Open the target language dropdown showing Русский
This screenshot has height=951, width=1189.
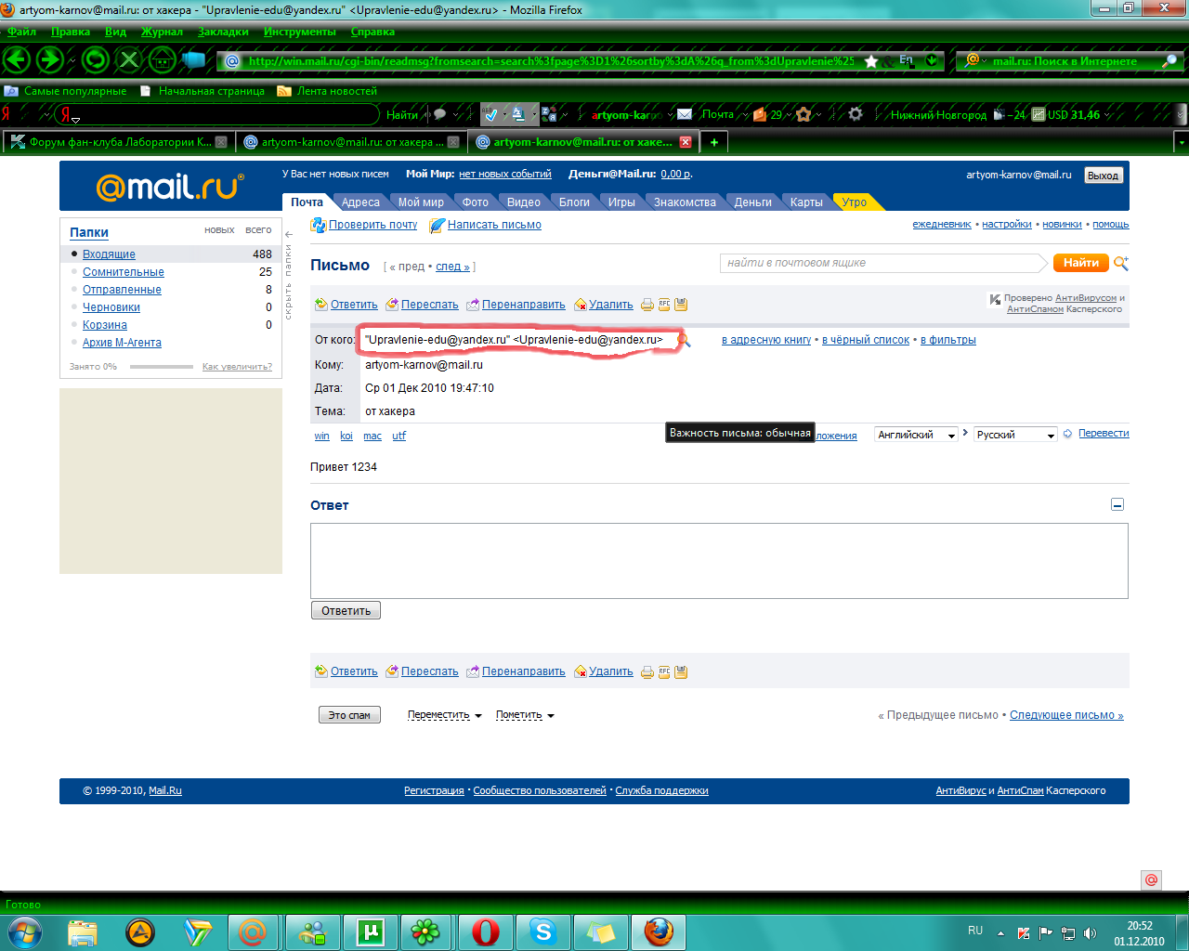click(x=1015, y=435)
